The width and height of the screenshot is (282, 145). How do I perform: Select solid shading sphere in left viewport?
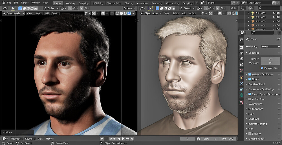coord(121,13)
